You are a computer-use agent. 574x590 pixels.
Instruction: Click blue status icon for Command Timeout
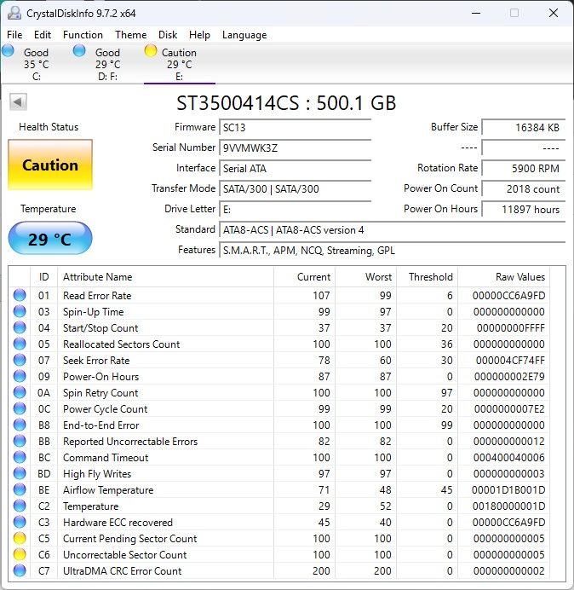[20, 457]
